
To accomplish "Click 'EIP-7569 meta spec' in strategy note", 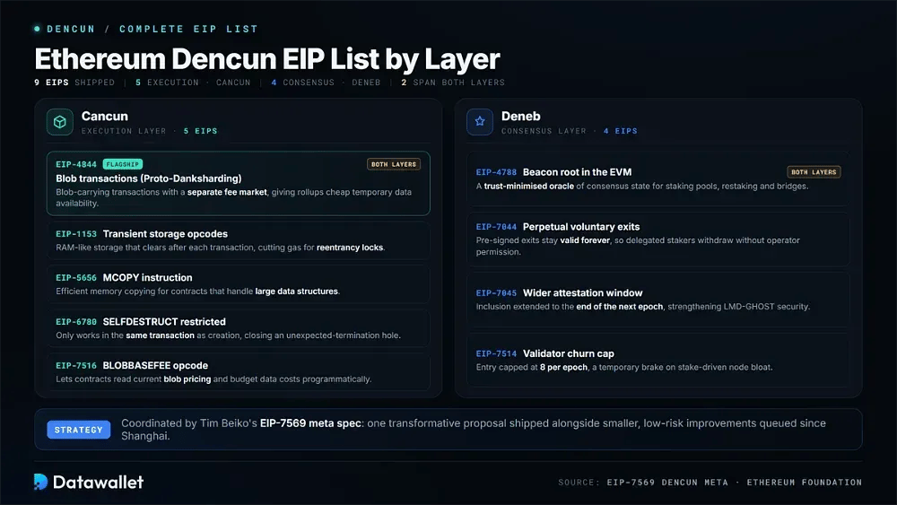I will pos(310,423).
